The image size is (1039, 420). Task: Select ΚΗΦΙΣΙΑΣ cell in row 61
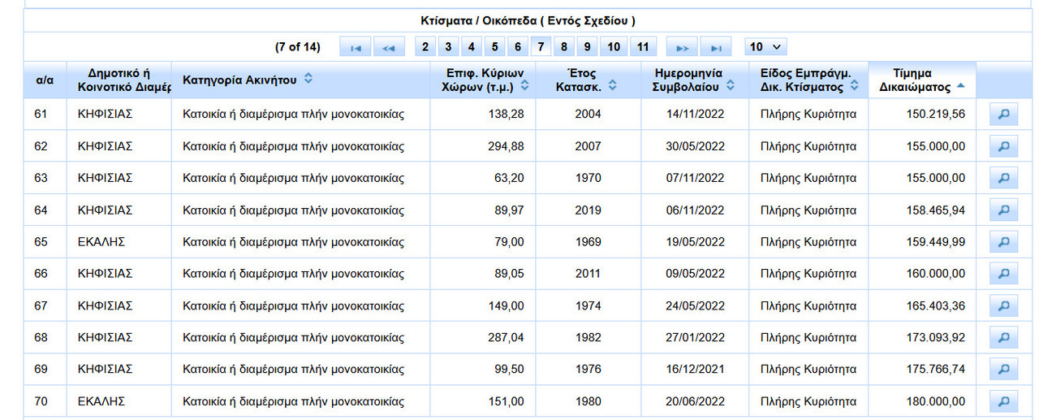pos(119,115)
